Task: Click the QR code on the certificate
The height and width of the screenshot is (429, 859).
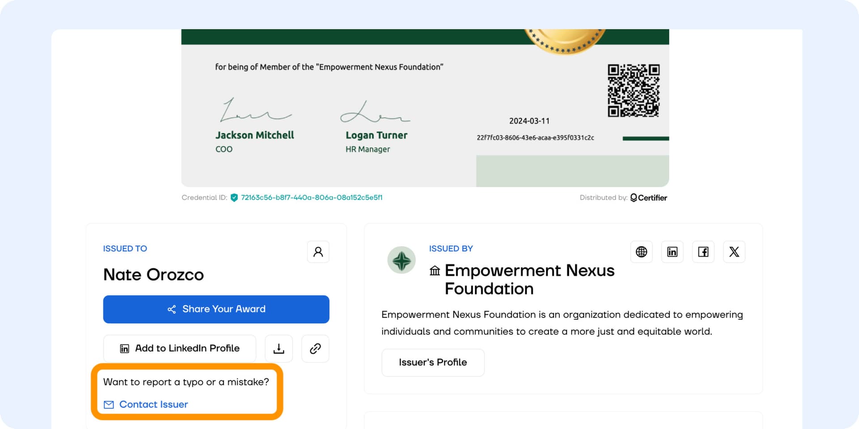Action: click(x=633, y=90)
